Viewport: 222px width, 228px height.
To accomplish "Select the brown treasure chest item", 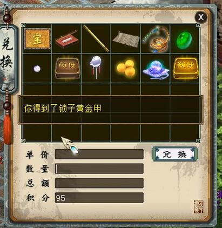I will coord(67,68).
